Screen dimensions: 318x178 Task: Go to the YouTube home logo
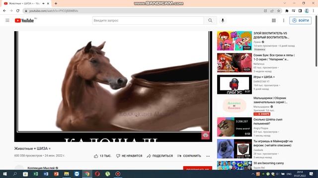coord(24,20)
